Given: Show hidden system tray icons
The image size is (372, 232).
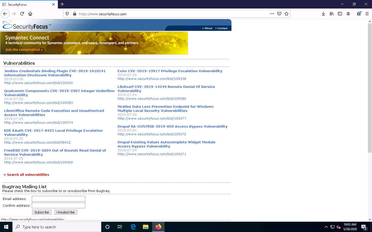Looking at the screenshot, I should coord(326,227).
